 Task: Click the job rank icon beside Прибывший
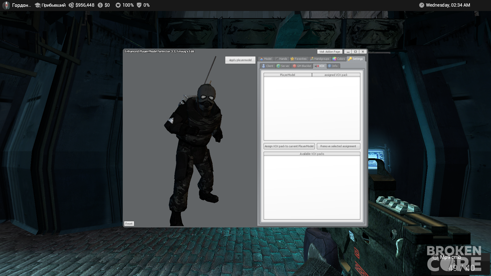coord(38,5)
